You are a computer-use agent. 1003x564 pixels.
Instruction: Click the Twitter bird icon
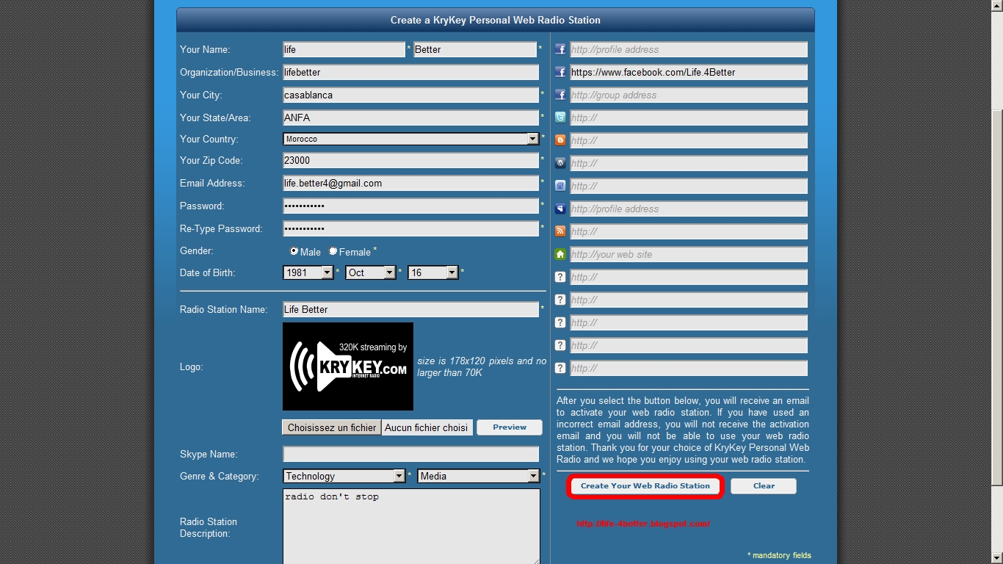tap(560, 117)
